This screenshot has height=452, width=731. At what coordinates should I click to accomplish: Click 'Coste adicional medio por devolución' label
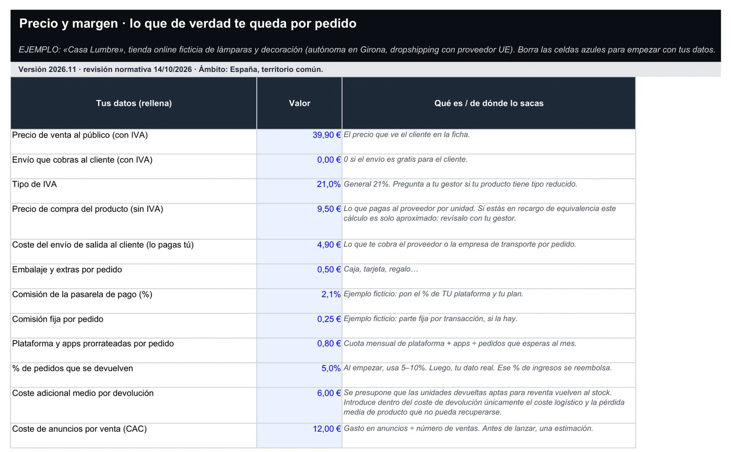[x=83, y=393]
